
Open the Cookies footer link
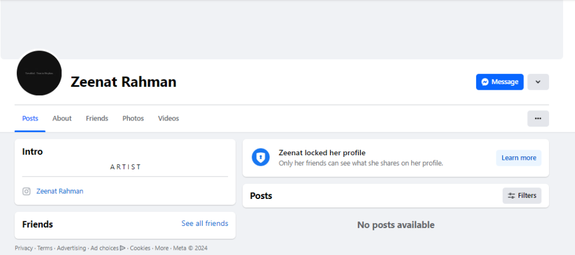coord(140,248)
